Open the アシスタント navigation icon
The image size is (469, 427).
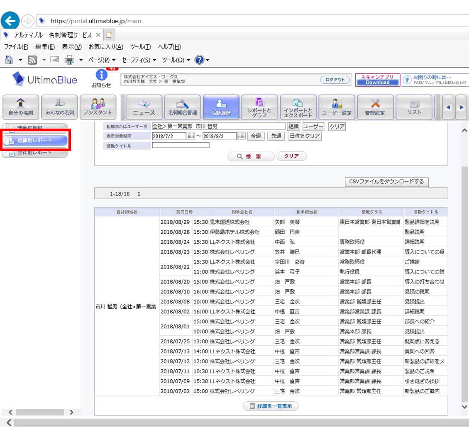(98, 107)
